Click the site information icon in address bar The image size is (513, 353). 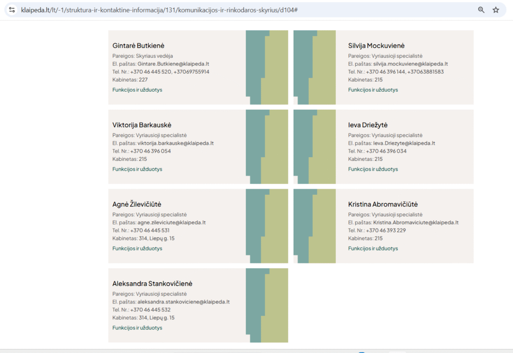tap(12, 10)
